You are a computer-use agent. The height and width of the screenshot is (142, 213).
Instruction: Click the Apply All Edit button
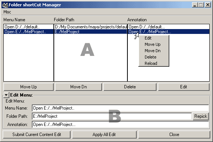(104, 135)
